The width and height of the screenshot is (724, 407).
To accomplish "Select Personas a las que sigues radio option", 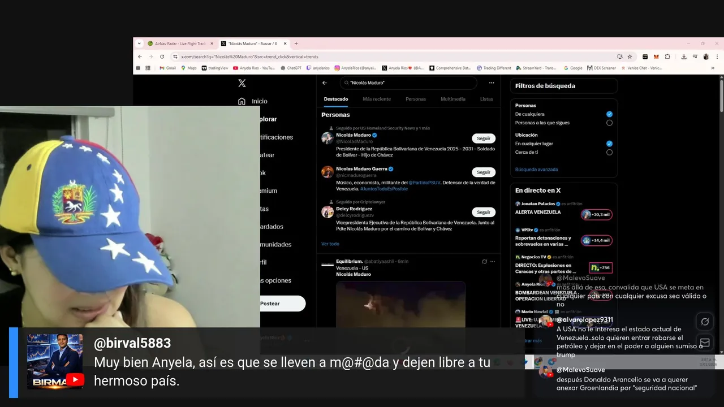I will click(x=609, y=123).
